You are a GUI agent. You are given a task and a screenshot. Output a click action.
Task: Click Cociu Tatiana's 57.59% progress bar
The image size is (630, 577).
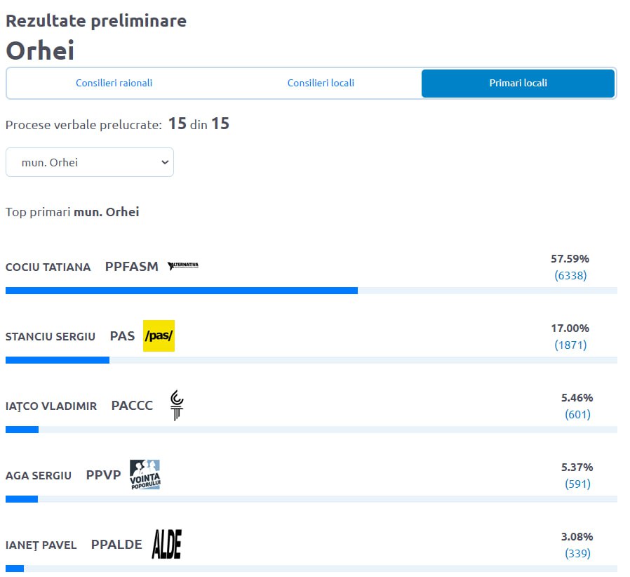click(x=311, y=291)
